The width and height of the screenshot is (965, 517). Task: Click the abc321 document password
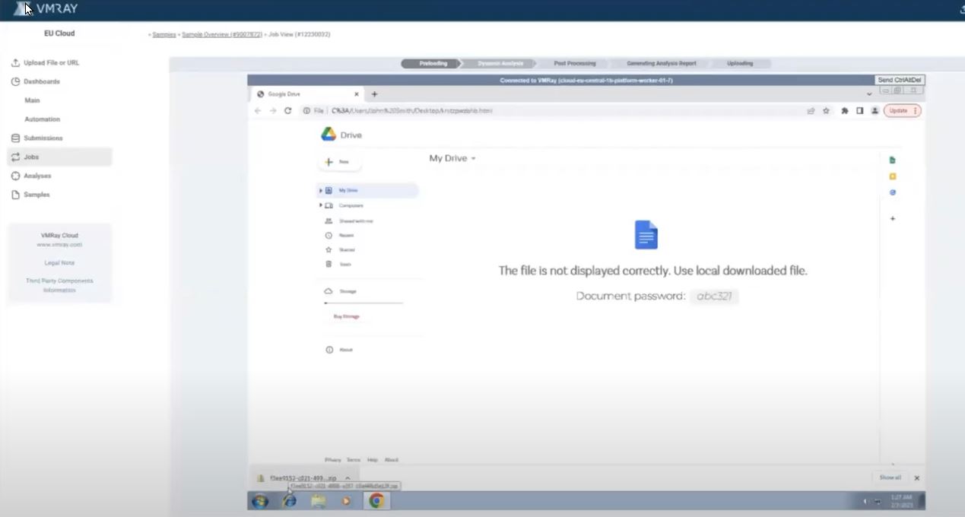(714, 296)
